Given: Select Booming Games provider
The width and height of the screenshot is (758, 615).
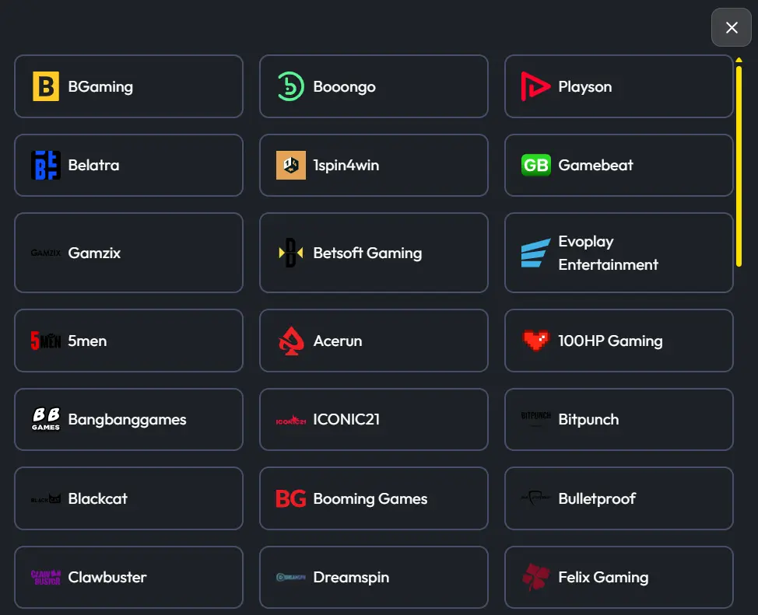Looking at the screenshot, I should [x=374, y=498].
